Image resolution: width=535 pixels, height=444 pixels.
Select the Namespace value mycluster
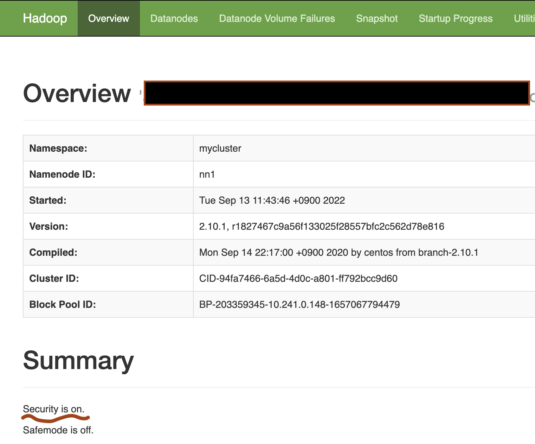point(220,148)
